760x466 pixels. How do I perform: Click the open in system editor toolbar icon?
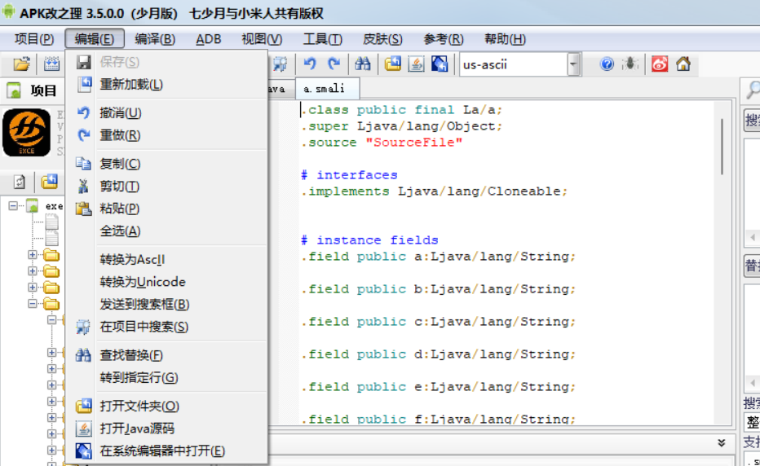tap(440, 64)
